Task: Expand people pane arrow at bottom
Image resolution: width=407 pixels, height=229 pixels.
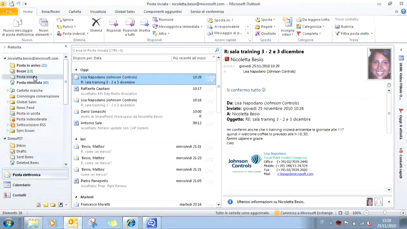Action: coord(389,202)
